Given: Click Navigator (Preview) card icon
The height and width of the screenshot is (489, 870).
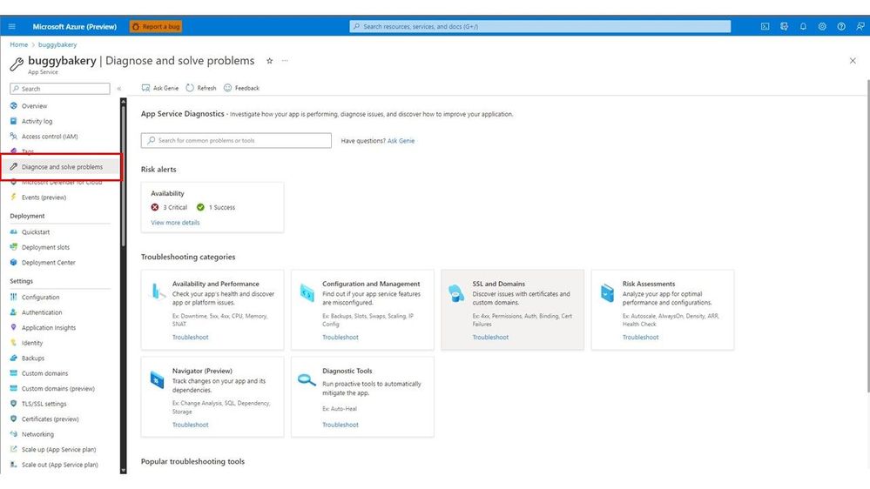Looking at the screenshot, I should click(157, 379).
